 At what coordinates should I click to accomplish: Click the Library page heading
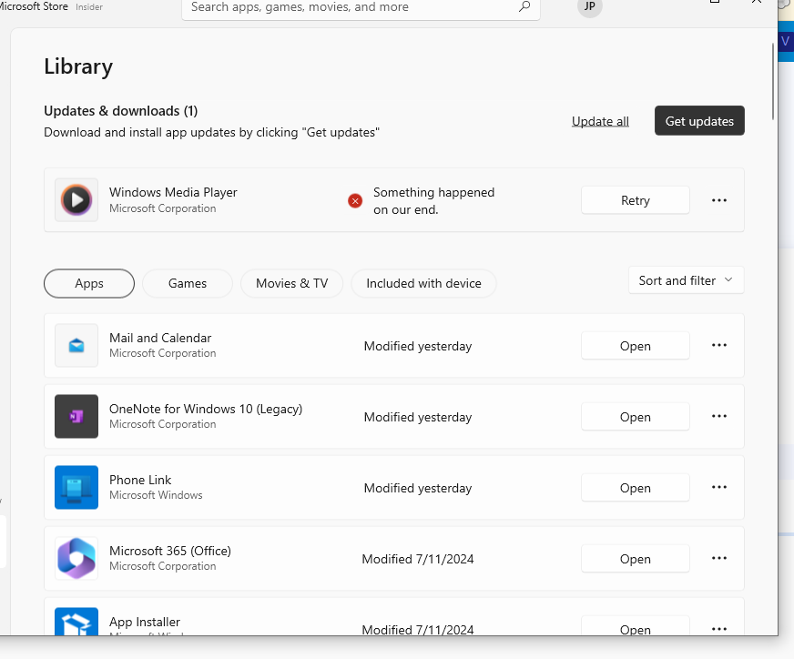coord(78,66)
